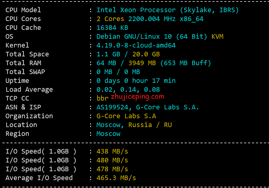
Task: Click the 'Location' label
Action: pos(21,125)
